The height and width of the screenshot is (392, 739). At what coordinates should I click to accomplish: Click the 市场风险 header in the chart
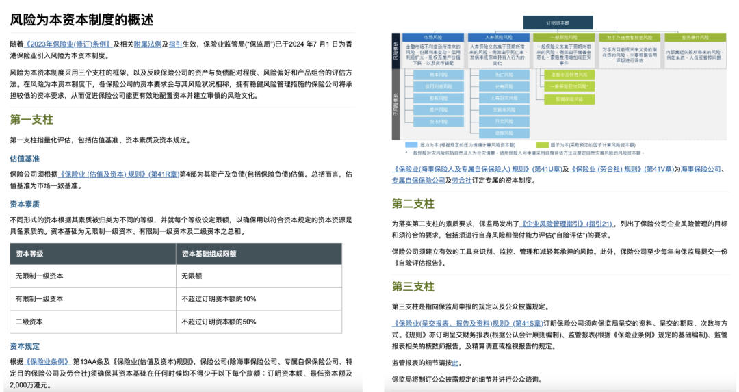click(433, 38)
